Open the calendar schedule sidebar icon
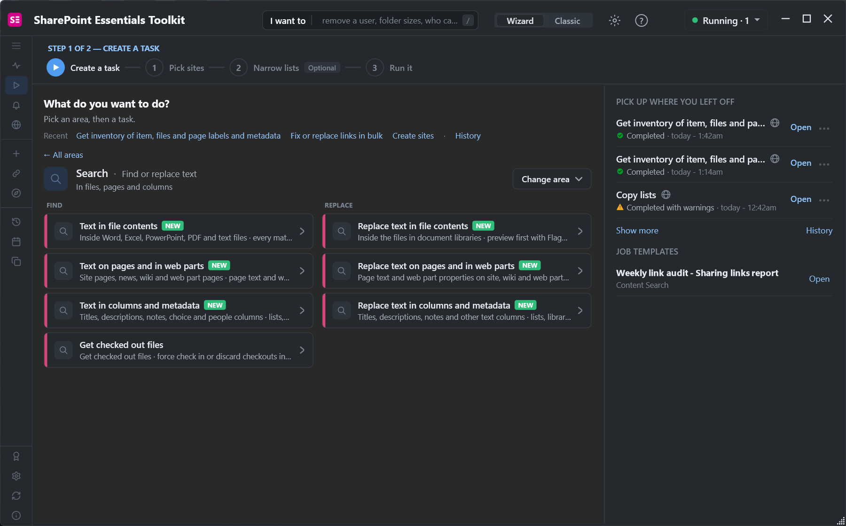 point(16,241)
